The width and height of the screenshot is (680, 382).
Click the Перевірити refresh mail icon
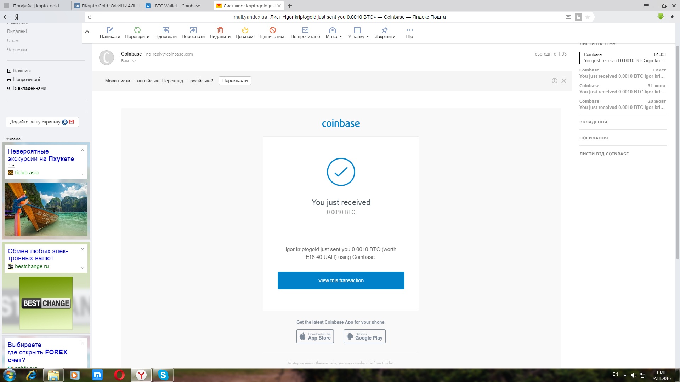137,30
